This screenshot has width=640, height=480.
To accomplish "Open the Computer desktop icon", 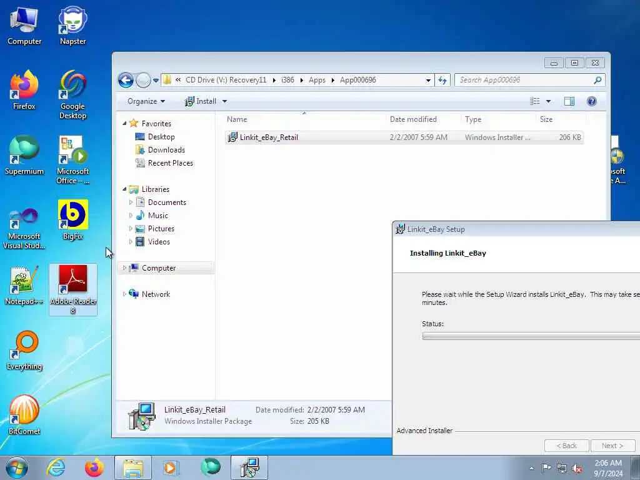I will pos(24,26).
